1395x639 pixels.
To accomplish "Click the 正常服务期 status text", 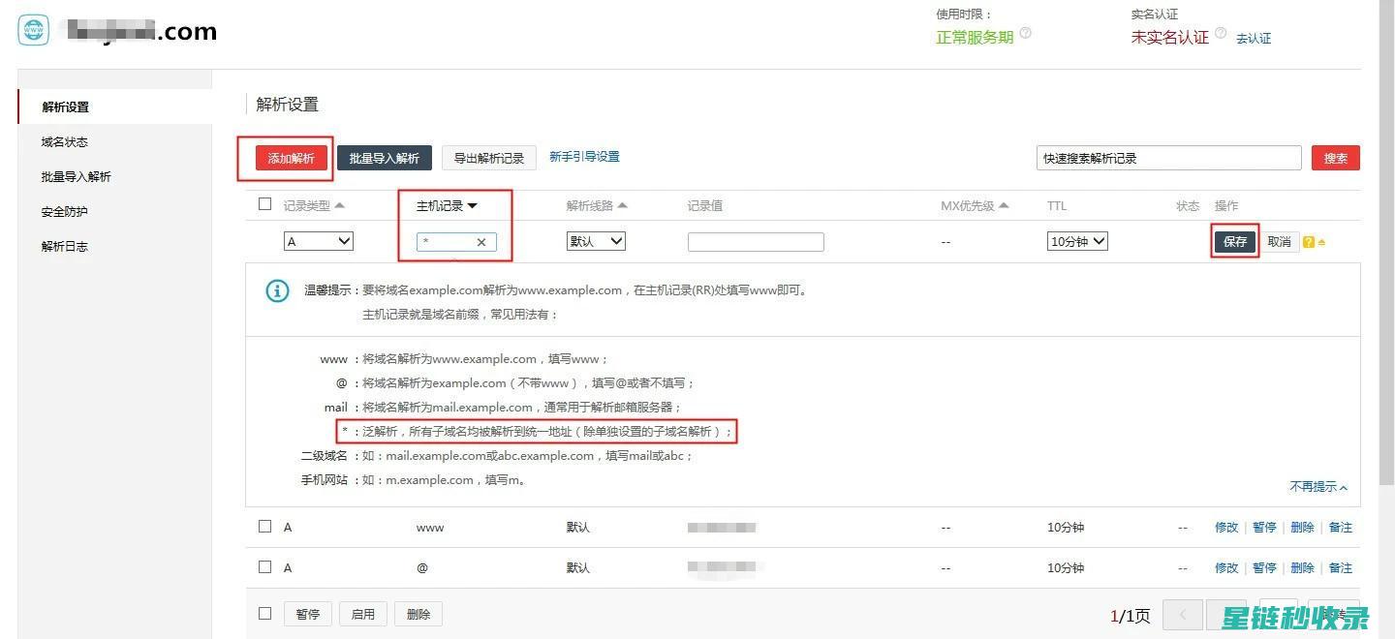I will pos(975,37).
